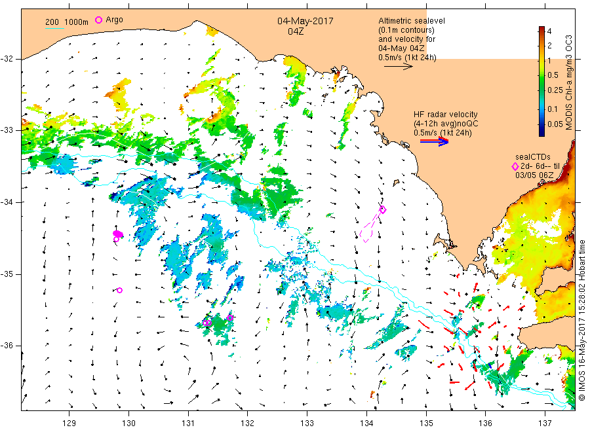
Task: Click the MODIS Chl-a colorbar
Action: click(x=541, y=81)
